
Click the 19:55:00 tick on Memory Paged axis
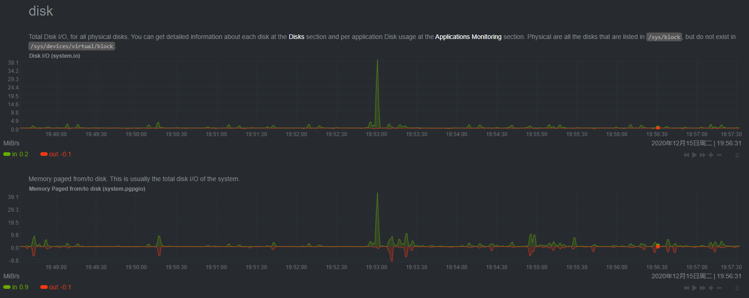[537, 267]
